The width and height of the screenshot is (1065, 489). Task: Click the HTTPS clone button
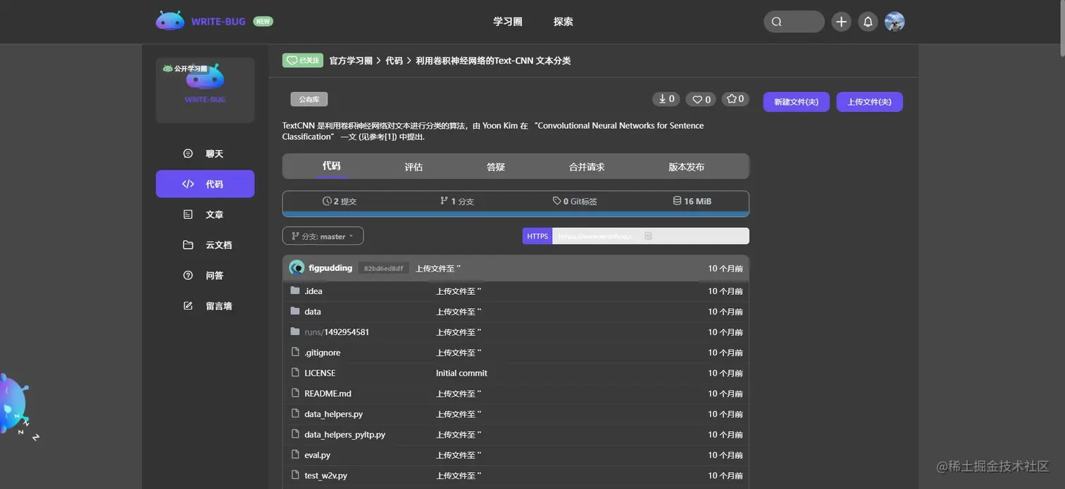(x=537, y=236)
